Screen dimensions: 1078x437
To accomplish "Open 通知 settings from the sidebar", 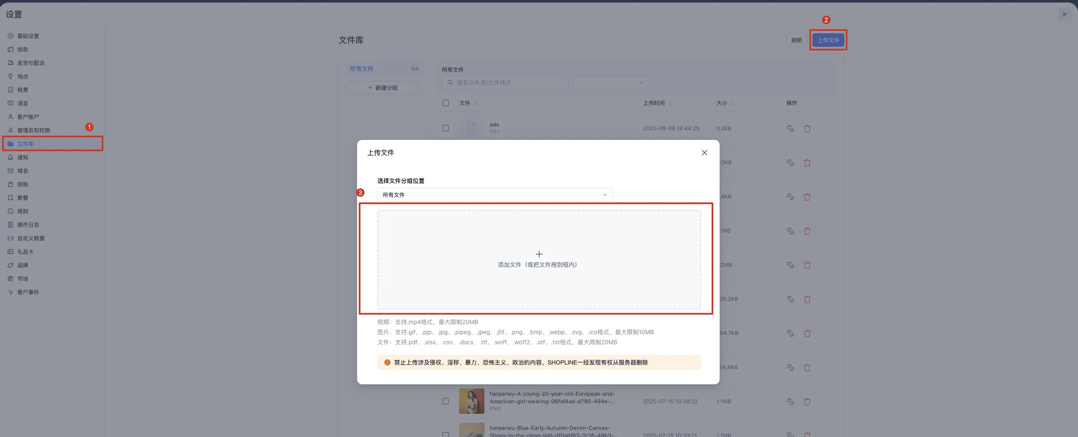I will click(23, 157).
